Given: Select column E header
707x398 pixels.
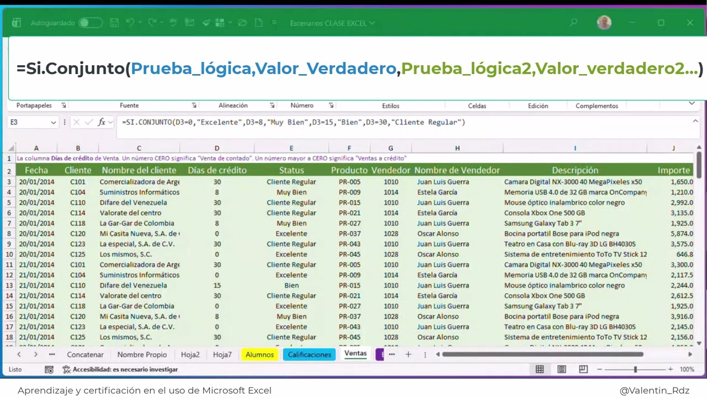Looking at the screenshot, I should click(292, 148).
